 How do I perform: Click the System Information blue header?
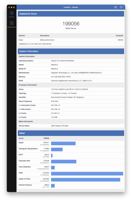(71, 51)
